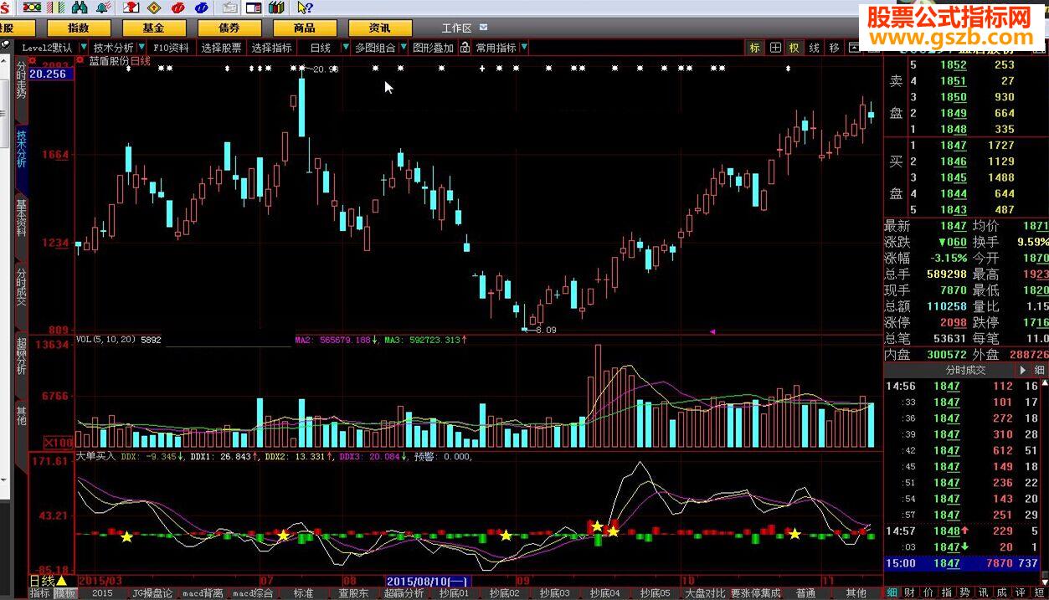Switch to the 抄底03 indicator tab
This screenshot has height=600, width=1049.
pyautogui.click(x=553, y=593)
